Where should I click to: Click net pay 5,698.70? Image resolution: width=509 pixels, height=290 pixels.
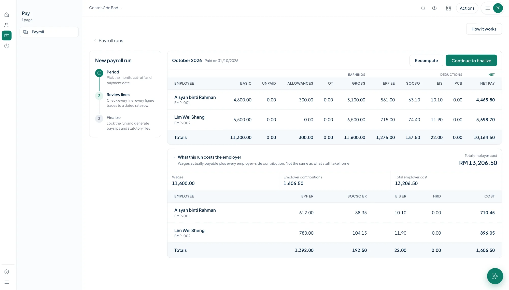click(x=485, y=120)
